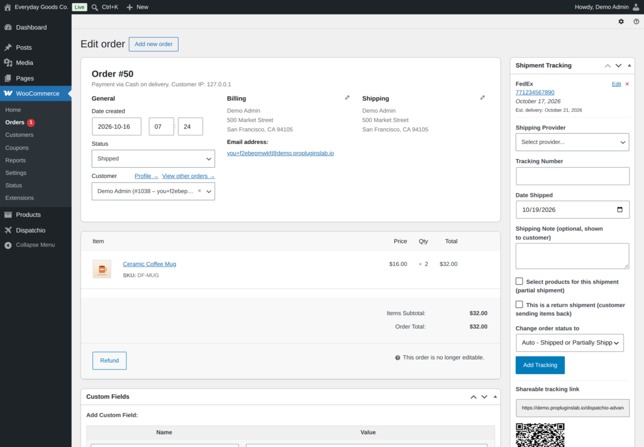Click the Add Tracking button
Viewport: 644px width, 447px height.
coord(540,365)
